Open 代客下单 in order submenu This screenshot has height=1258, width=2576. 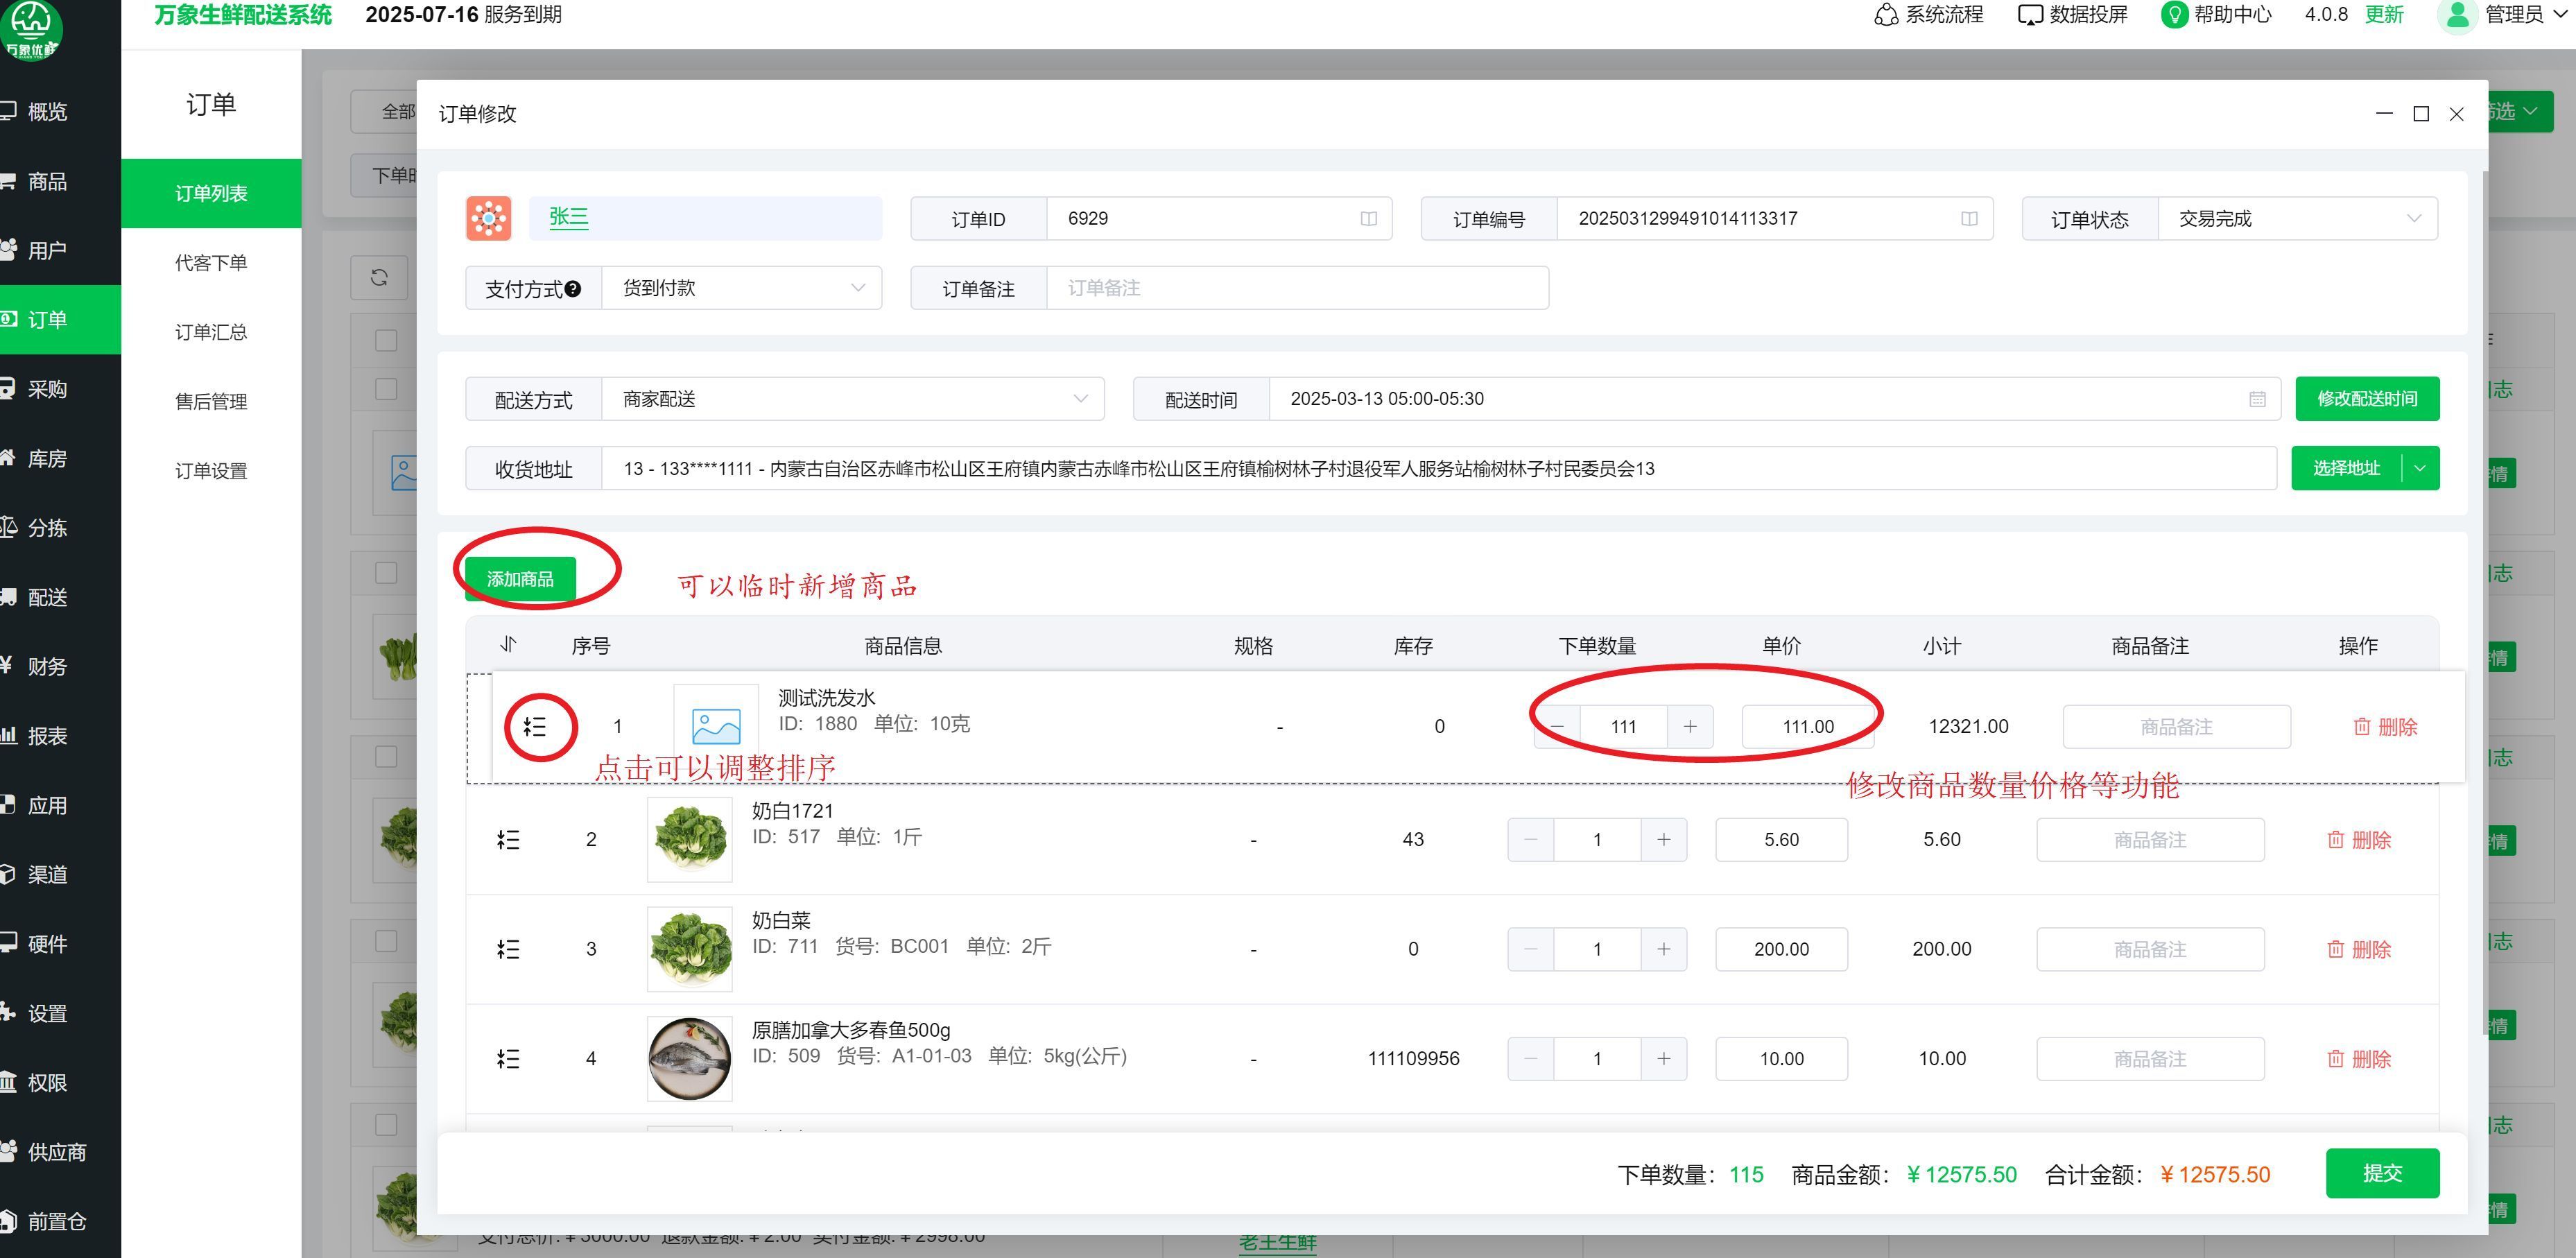coord(211,263)
